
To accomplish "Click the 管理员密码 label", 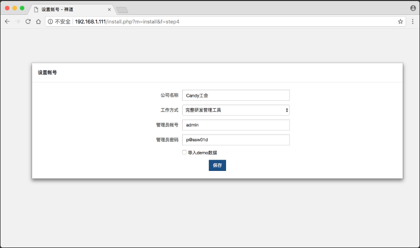I will [167, 140].
